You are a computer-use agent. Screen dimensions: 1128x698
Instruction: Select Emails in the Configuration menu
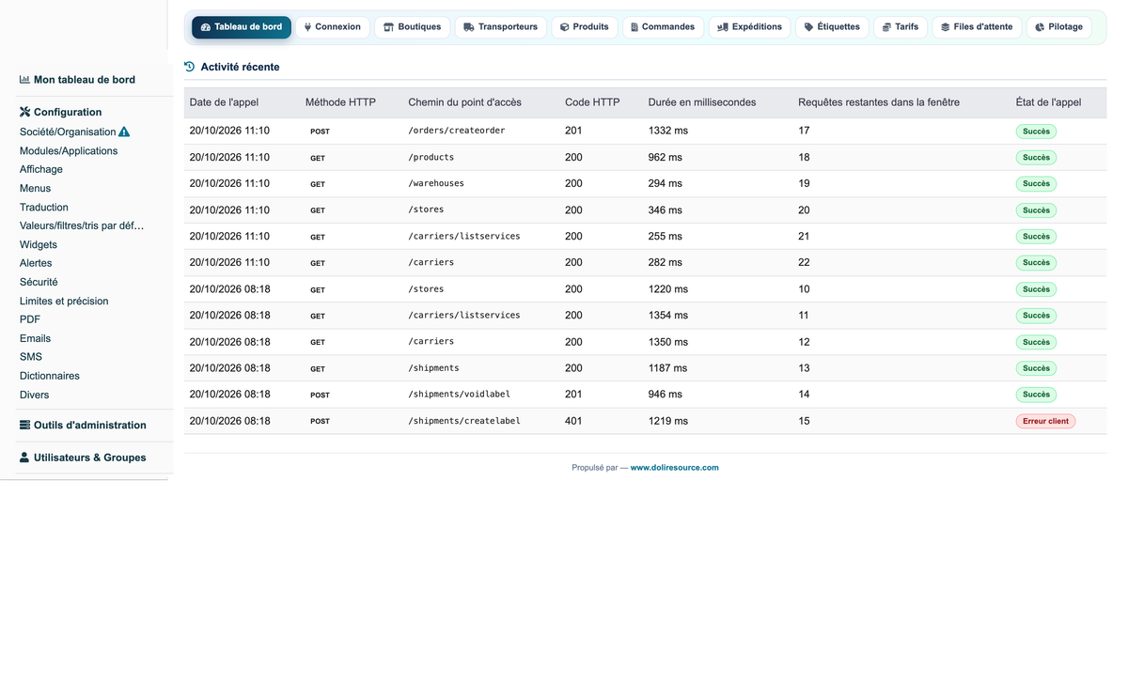pyautogui.click(x=36, y=338)
